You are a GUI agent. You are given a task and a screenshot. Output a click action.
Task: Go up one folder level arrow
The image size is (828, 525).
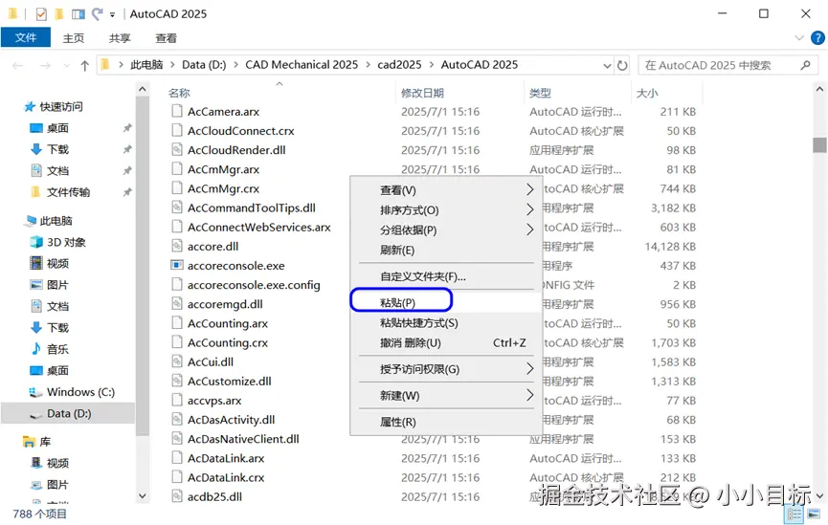(x=84, y=65)
